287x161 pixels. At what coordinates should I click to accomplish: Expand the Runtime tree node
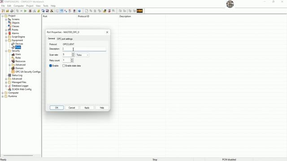(3, 97)
